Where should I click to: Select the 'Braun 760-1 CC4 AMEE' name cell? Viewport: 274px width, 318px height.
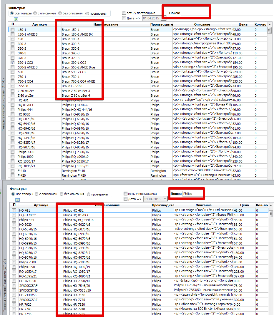click(106, 81)
